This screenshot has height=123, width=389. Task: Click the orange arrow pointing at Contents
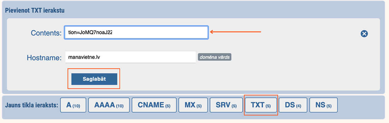point(235,31)
